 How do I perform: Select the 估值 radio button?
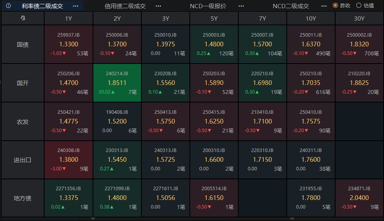click(x=359, y=5)
